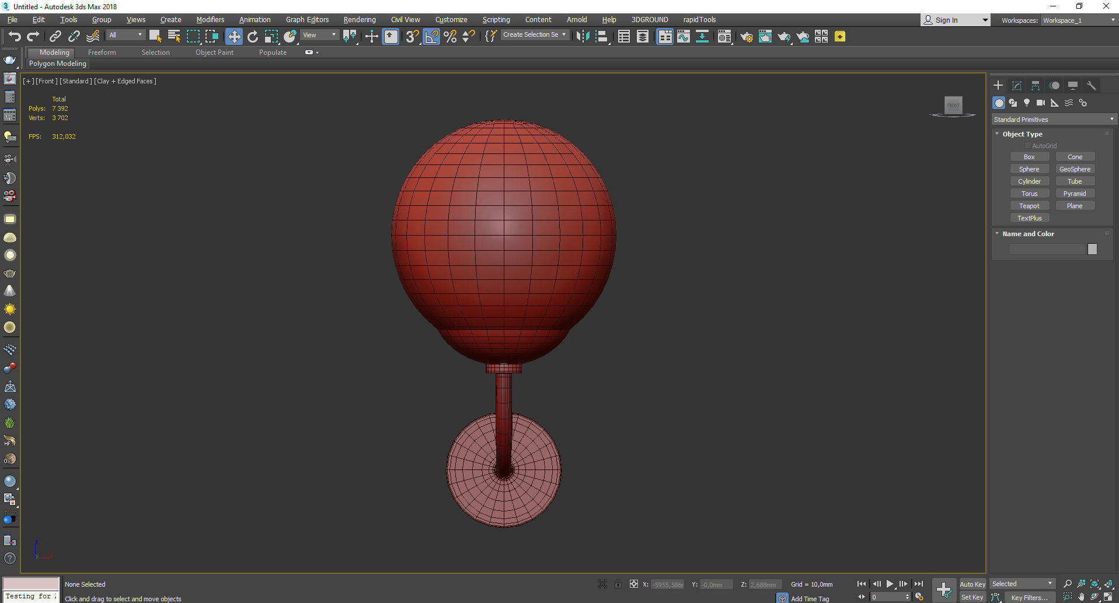Toggle the Selection Lock padlock
Viewport: 1119px width, 603px height.
(x=618, y=584)
